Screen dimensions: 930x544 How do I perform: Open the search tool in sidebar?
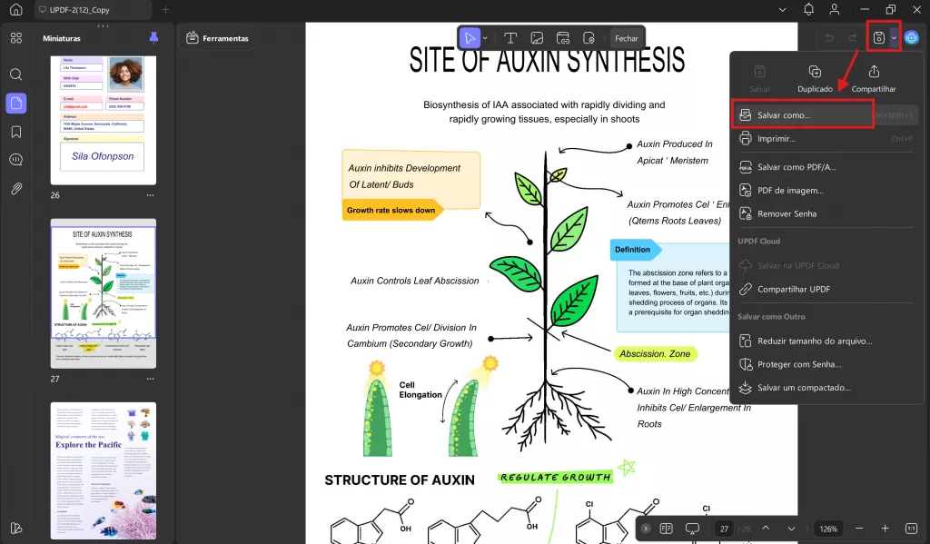[16, 74]
